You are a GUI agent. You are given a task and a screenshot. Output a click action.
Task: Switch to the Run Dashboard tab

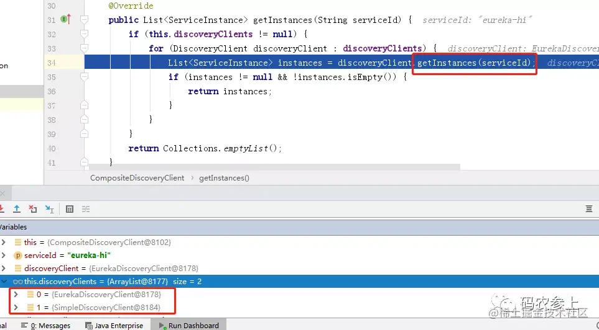pos(188,326)
